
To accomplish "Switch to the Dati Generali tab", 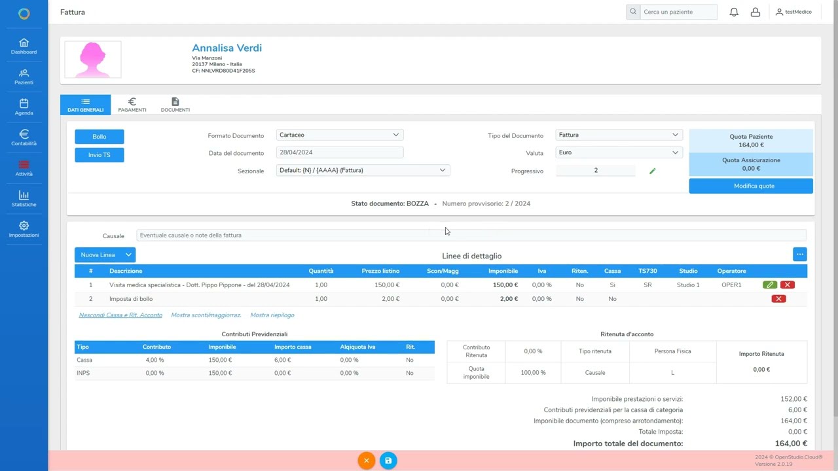I will 85,105.
